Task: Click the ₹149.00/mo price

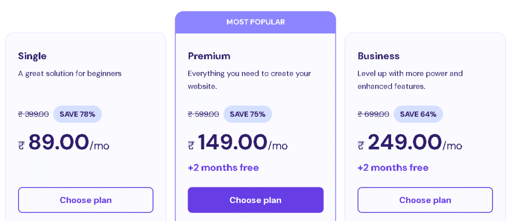Action: [237, 142]
